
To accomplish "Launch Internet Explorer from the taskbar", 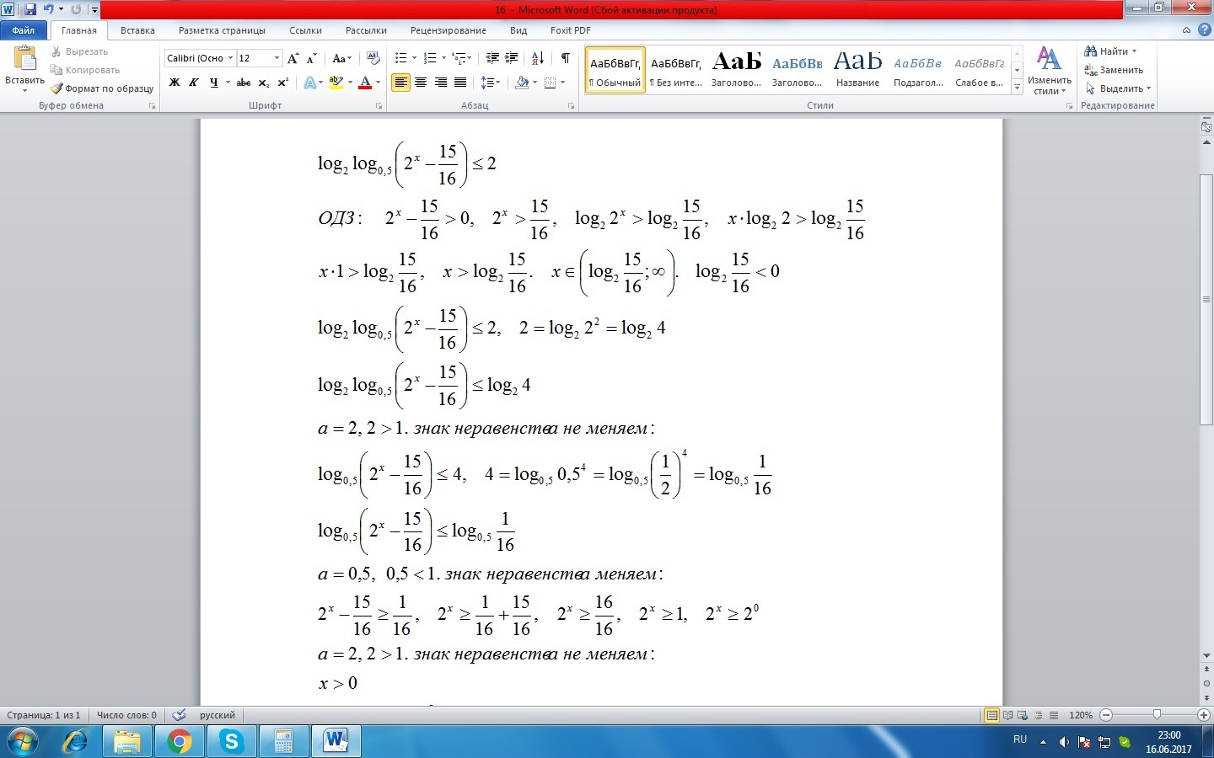I will coord(75,742).
